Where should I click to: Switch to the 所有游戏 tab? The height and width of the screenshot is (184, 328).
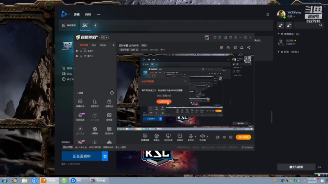[x=69, y=25]
